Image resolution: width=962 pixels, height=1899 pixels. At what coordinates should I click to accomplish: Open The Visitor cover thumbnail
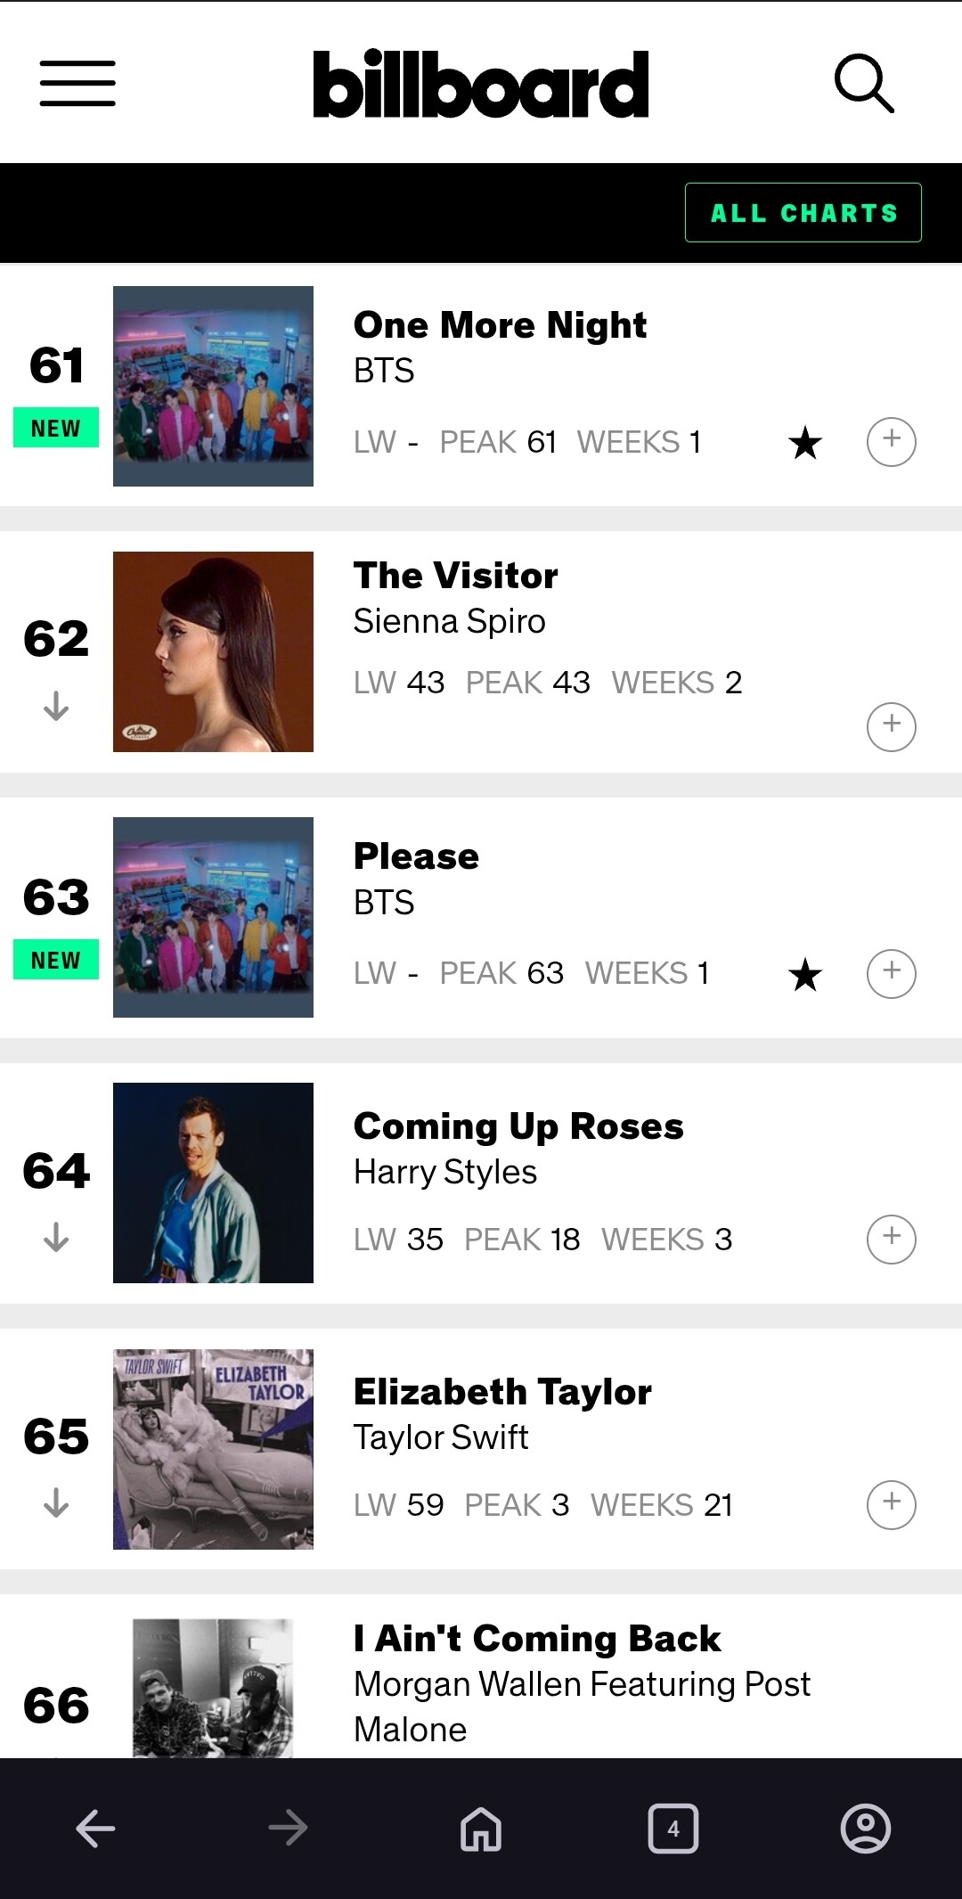point(213,651)
